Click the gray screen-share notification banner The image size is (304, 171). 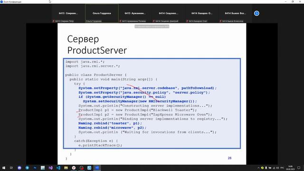tap(152, 27)
